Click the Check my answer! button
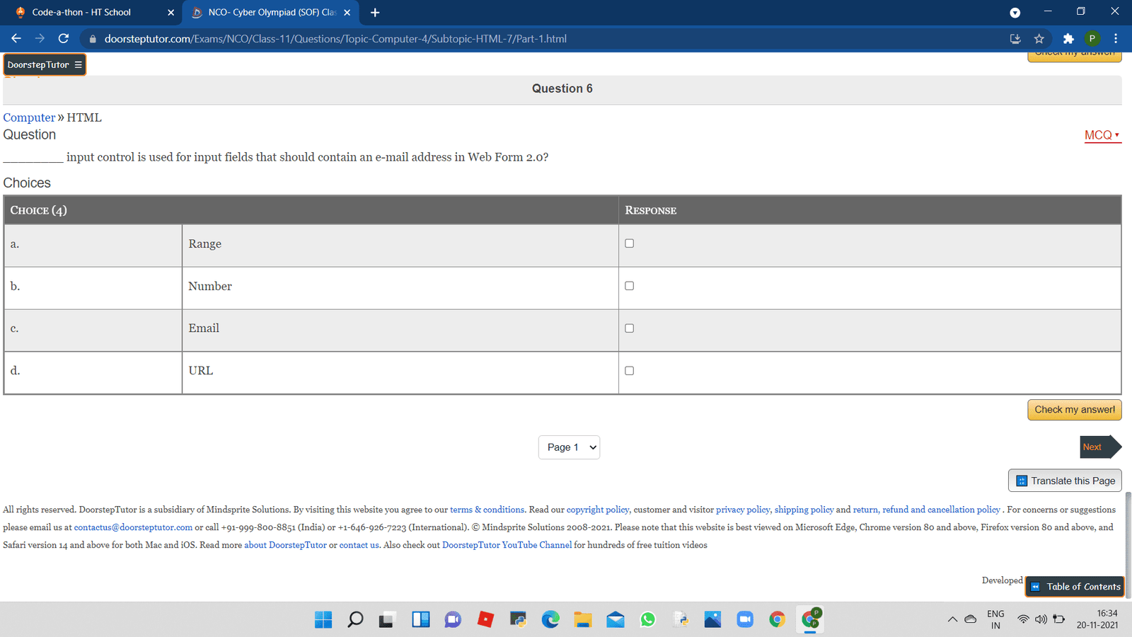Viewport: 1132px width, 637px height. (x=1074, y=410)
